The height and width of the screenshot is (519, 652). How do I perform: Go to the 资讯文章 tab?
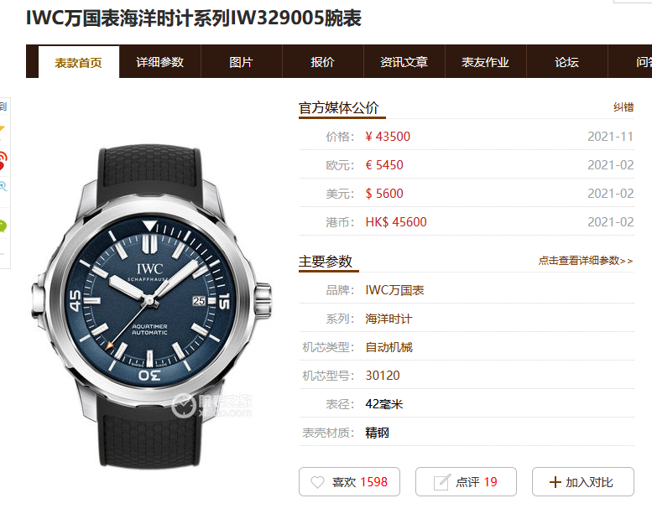(404, 62)
